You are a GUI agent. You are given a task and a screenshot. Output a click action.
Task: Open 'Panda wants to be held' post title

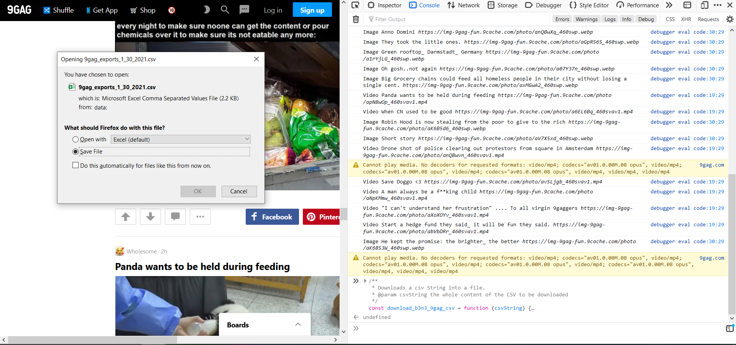pyautogui.click(x=202, y=267)
